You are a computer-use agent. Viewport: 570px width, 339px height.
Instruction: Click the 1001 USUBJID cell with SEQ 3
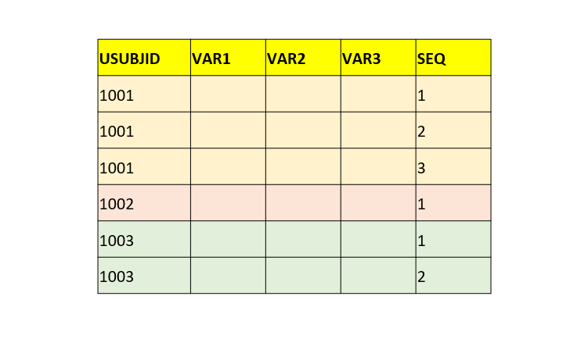[144, 167]
